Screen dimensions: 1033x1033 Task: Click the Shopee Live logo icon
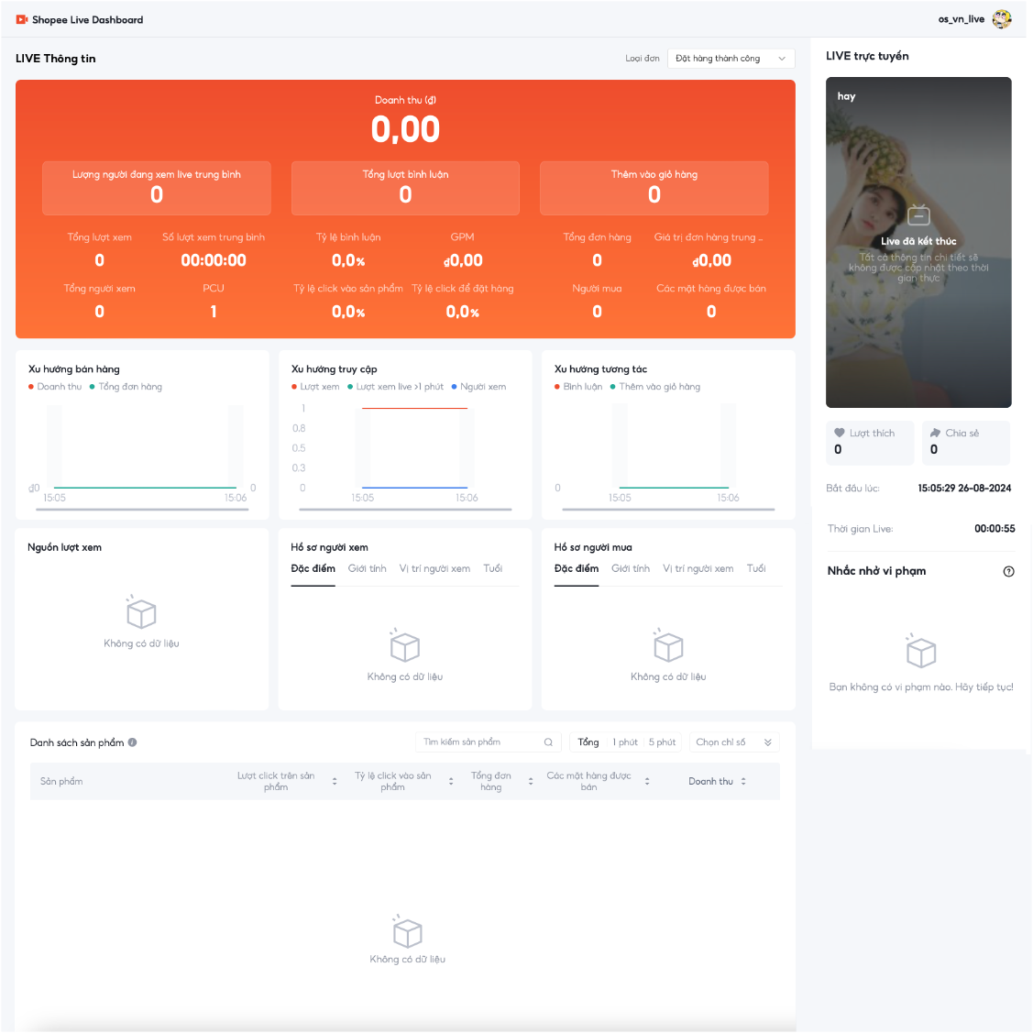tap(22, 20)
